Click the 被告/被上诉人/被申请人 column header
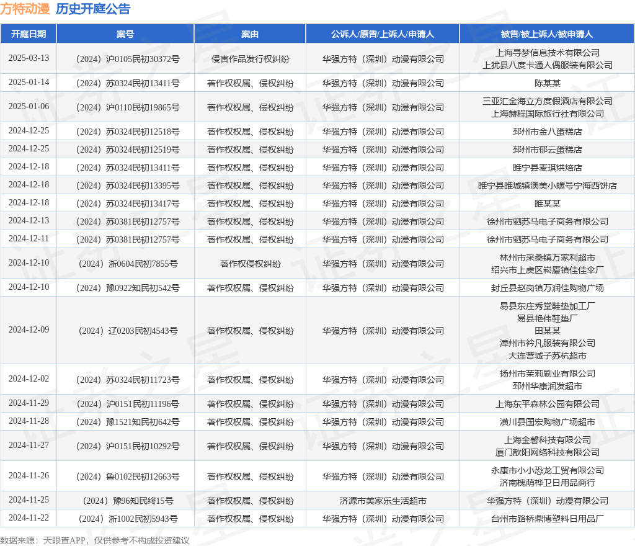The width and height of the screenshot is (635, 546). [x=547, y=34]
